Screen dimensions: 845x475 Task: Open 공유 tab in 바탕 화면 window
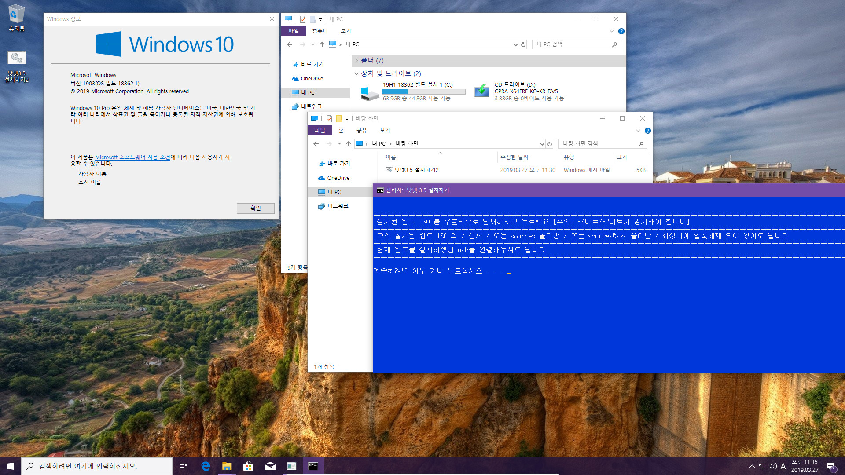pyautogui.click(x=361, y=130)
